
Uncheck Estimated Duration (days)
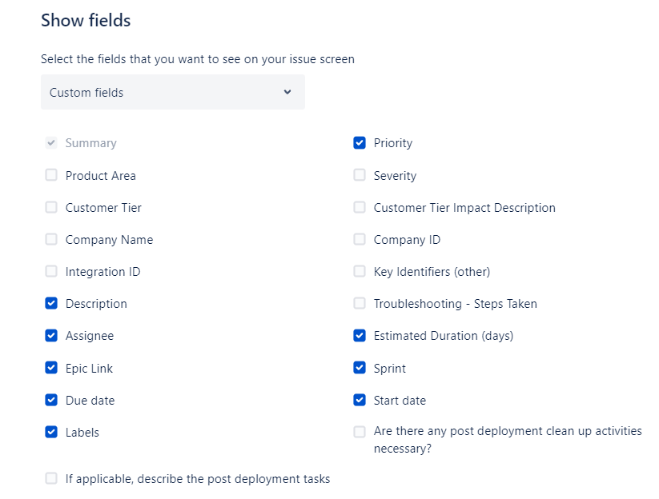360,335
